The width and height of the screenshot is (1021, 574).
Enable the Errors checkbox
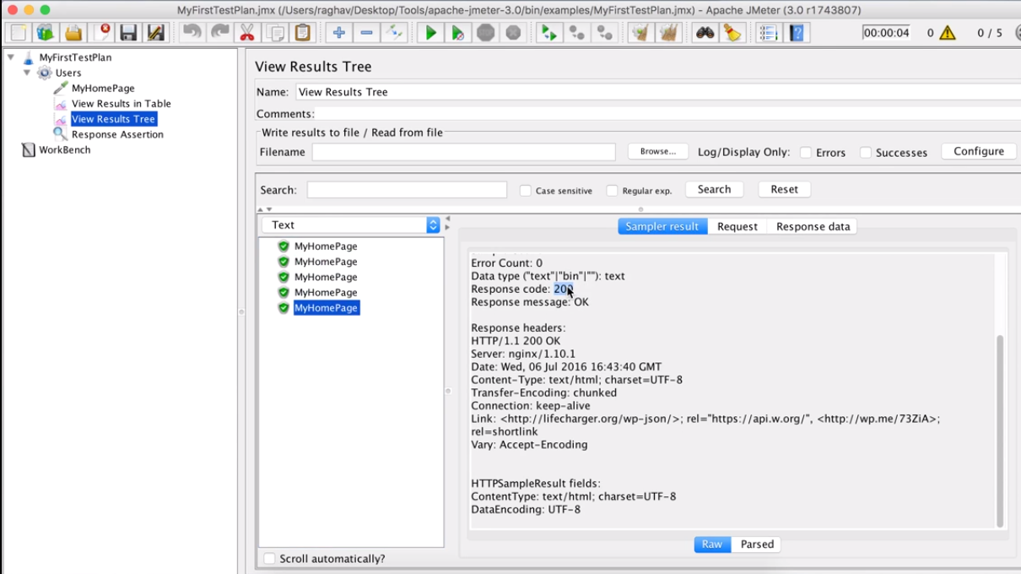click(806, 153)
